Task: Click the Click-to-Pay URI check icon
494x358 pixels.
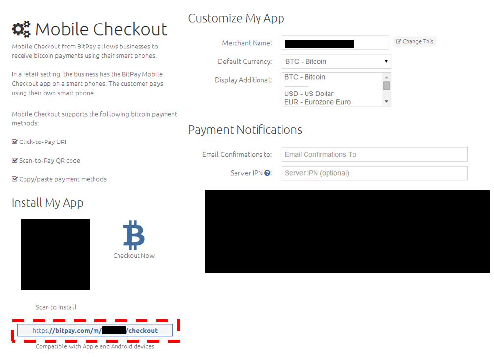Action: pos(15,142)
